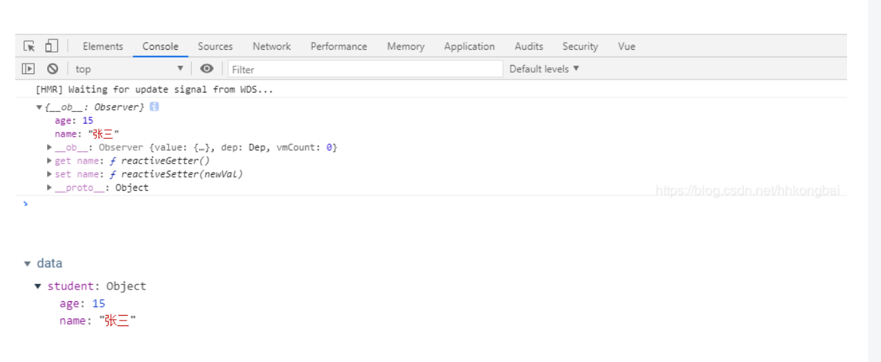The height and width of the screenshot is (362, 881).
Task: Expand the get name reactiveGetter entry
Action: click(x=50, y=160)
